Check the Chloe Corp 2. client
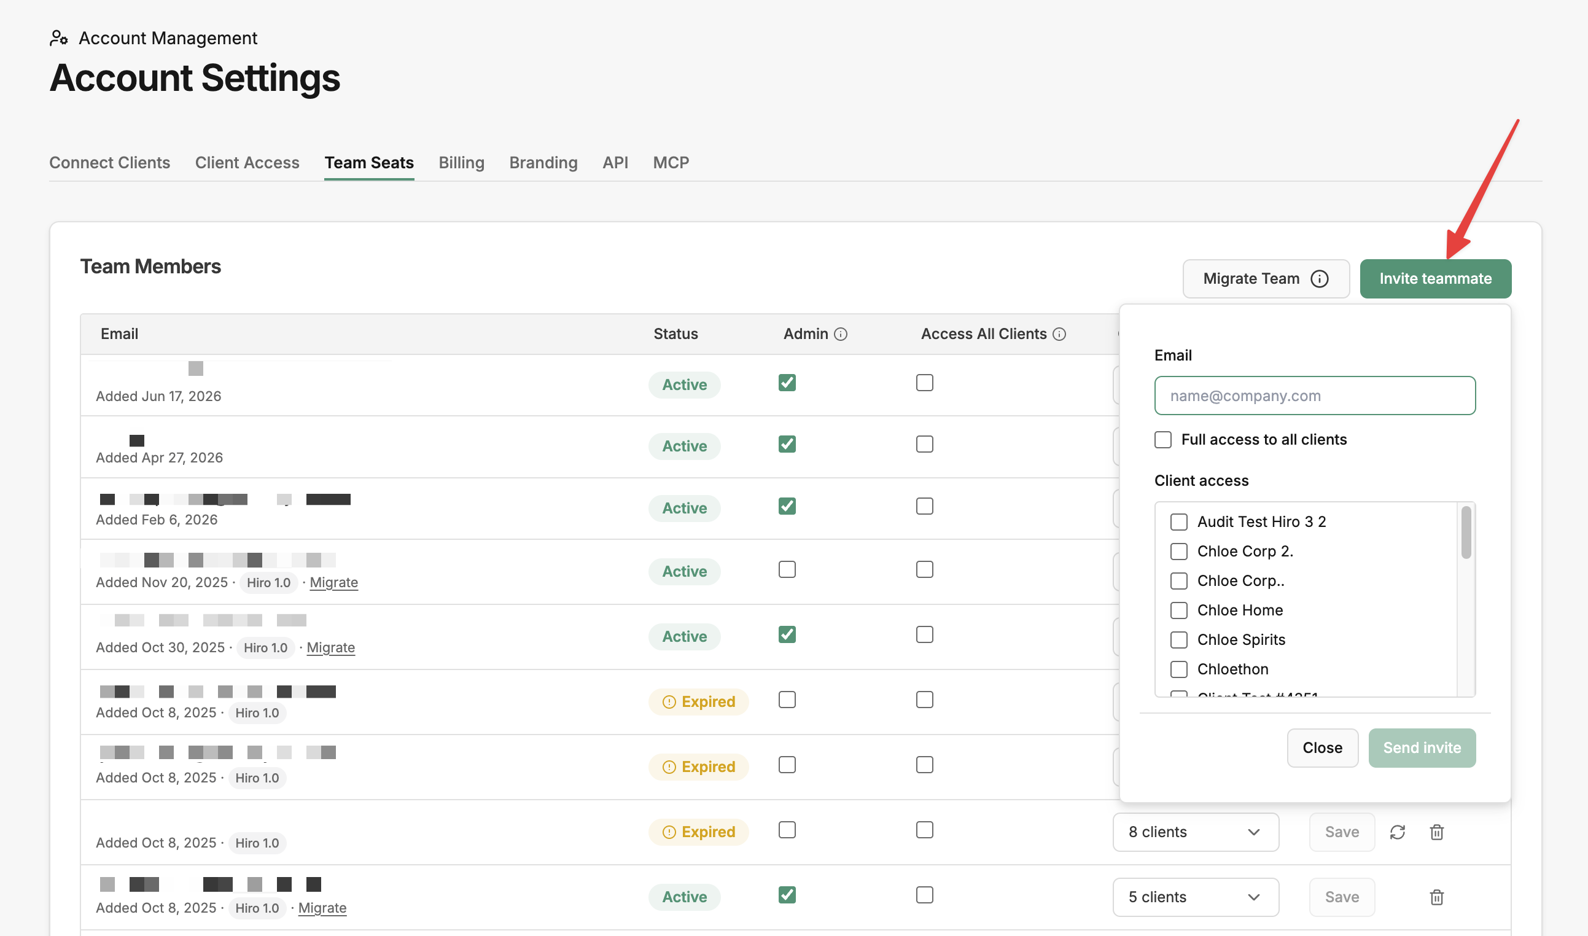 pos(1178,552)
